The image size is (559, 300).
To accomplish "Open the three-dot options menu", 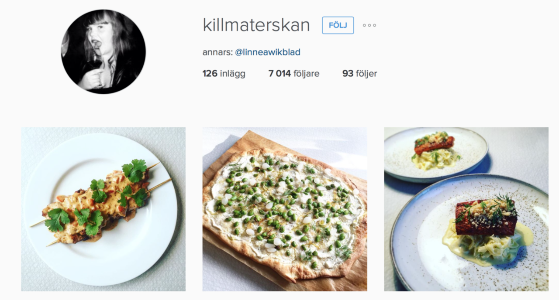I will tap(369, 25).
